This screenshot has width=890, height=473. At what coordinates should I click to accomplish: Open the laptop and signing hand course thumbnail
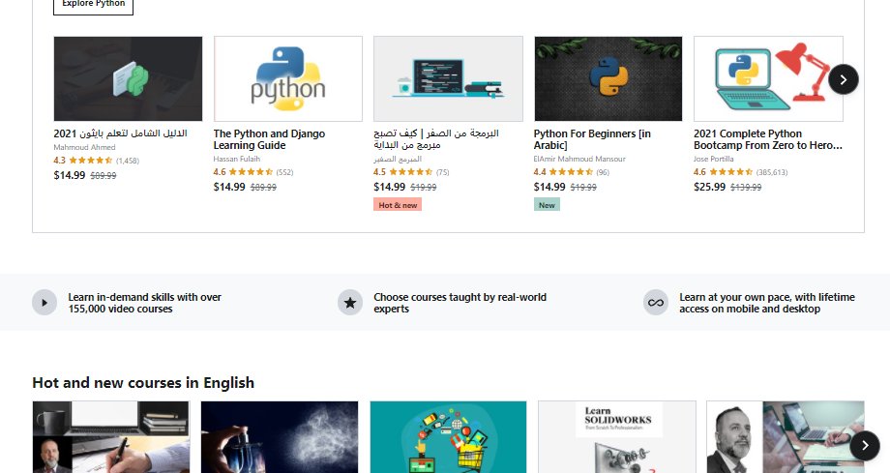[x=110, y=437]
